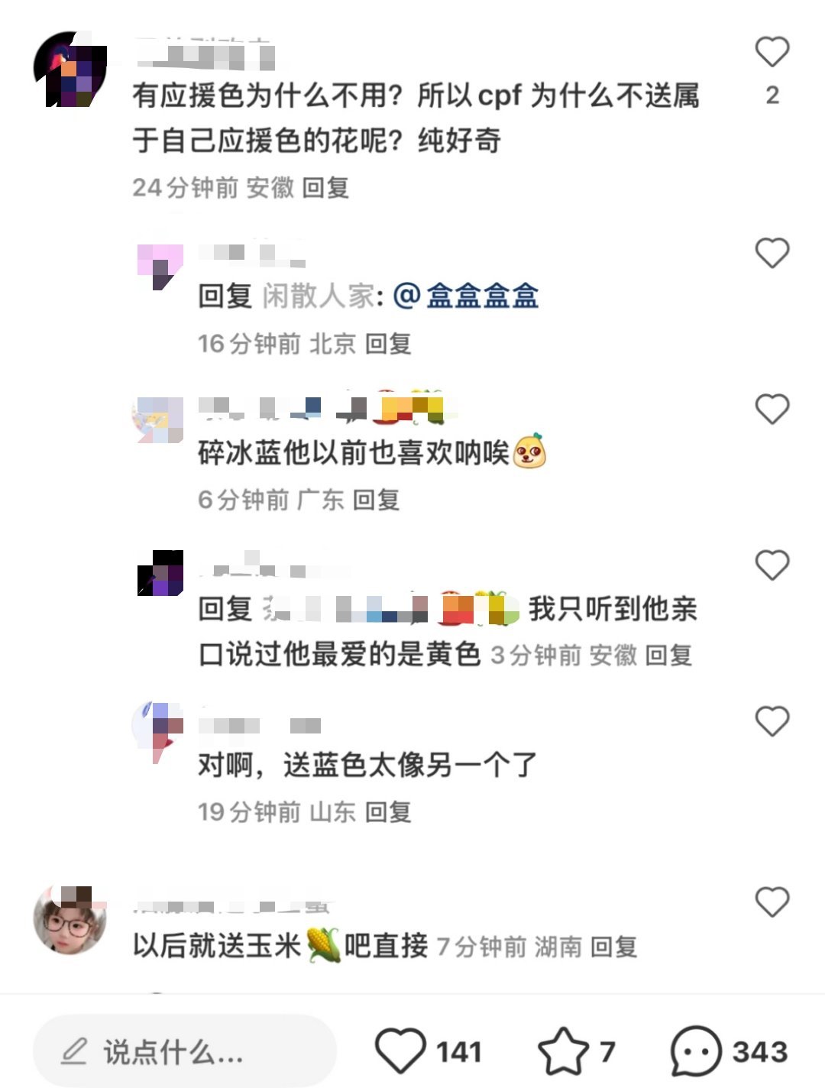Image resolution: width=825 pixels, height=1088 pixels.
Task: Like the 送玉米 comment
Action: point(772,902)
